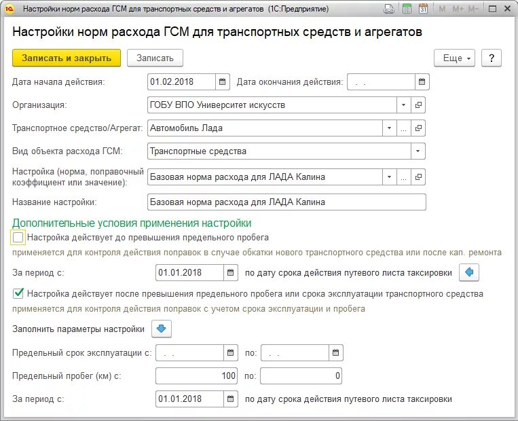The width and height of the screenshot is (518, 421).
Task: Open the calculator icon in title bar
Action: tap(407, 9)
